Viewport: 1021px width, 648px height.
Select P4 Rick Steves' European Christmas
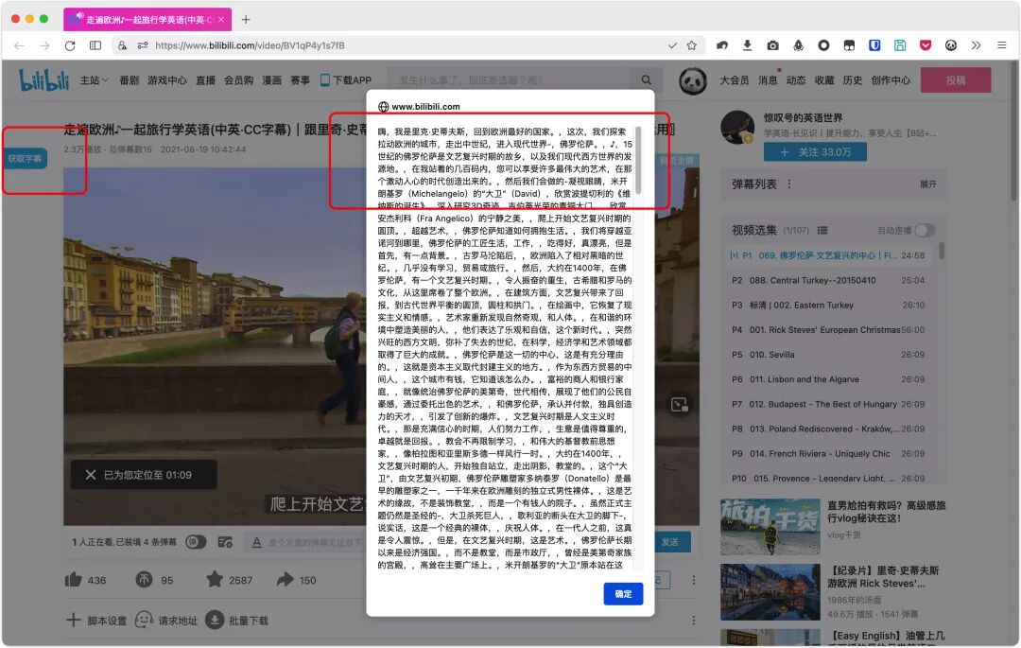[x=827, y=329]
